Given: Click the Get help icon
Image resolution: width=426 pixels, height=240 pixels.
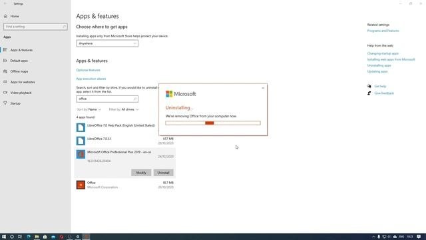Looking at the screenshot, I should click(369, 86).
